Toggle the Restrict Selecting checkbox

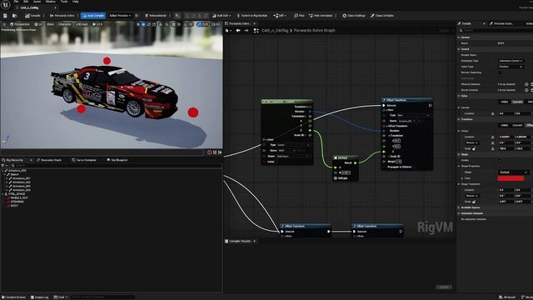point(500,72)
